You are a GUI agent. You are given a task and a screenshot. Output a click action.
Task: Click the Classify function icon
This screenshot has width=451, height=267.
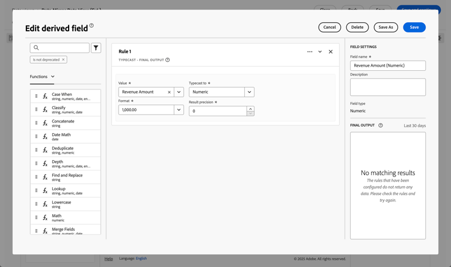pos(45,110)
